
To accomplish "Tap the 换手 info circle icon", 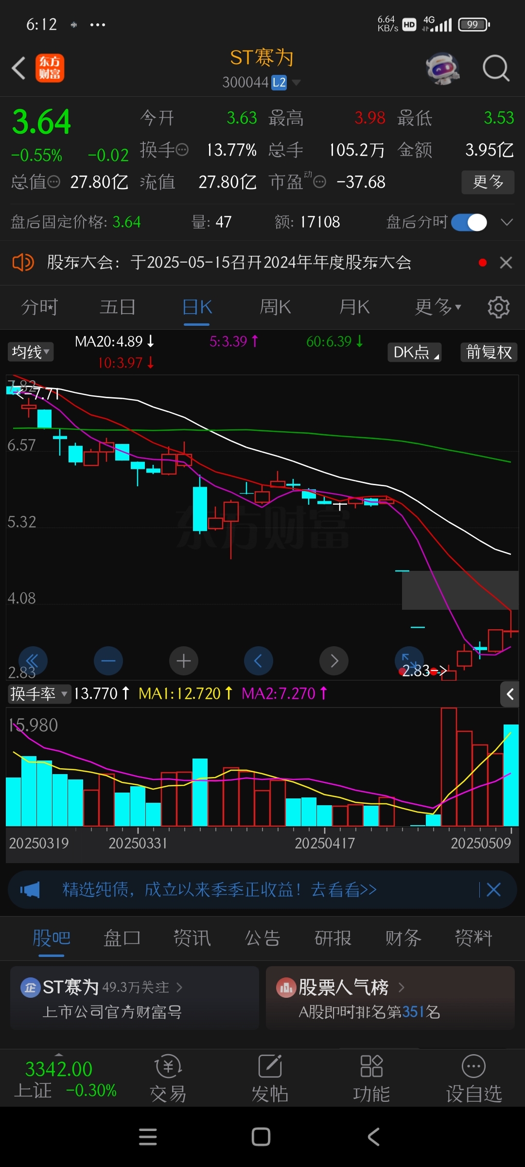I will [182, 150].
